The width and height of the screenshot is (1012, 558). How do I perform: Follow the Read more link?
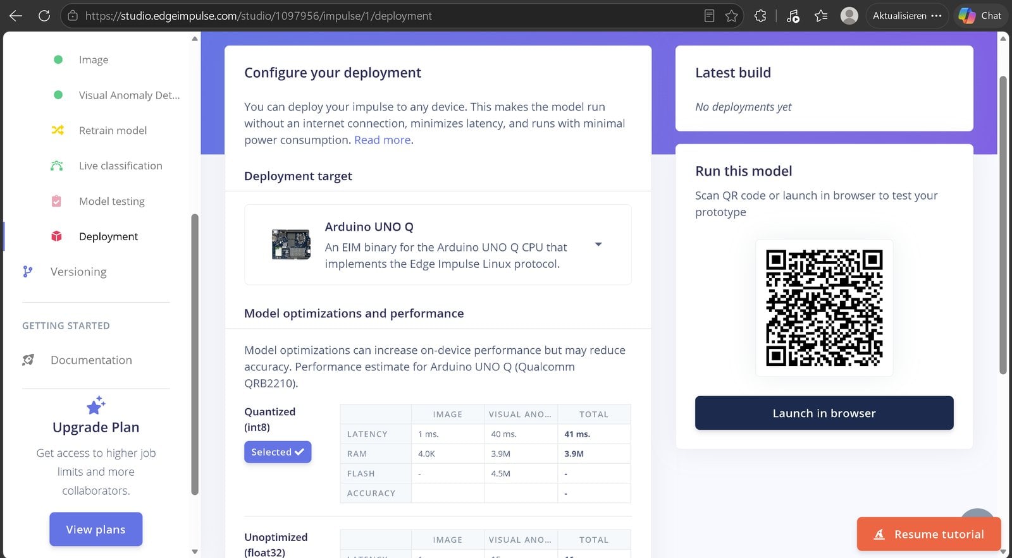383,140
